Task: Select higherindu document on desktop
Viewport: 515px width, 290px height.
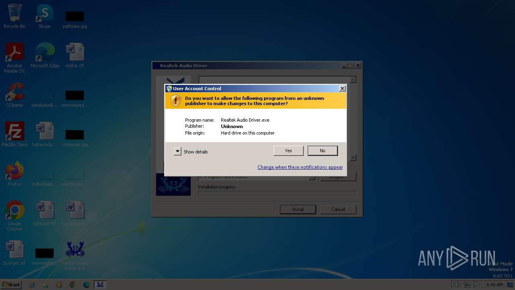Action: click(45, 135)
